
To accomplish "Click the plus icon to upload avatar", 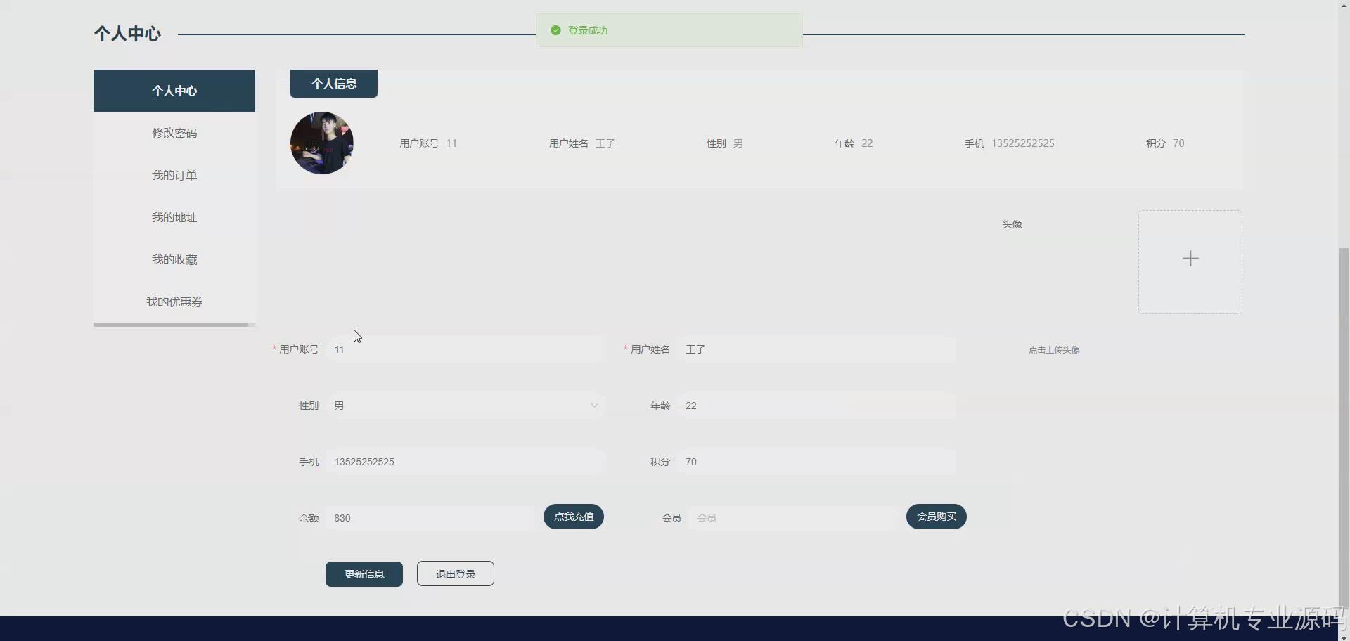I will (1190, 259).
